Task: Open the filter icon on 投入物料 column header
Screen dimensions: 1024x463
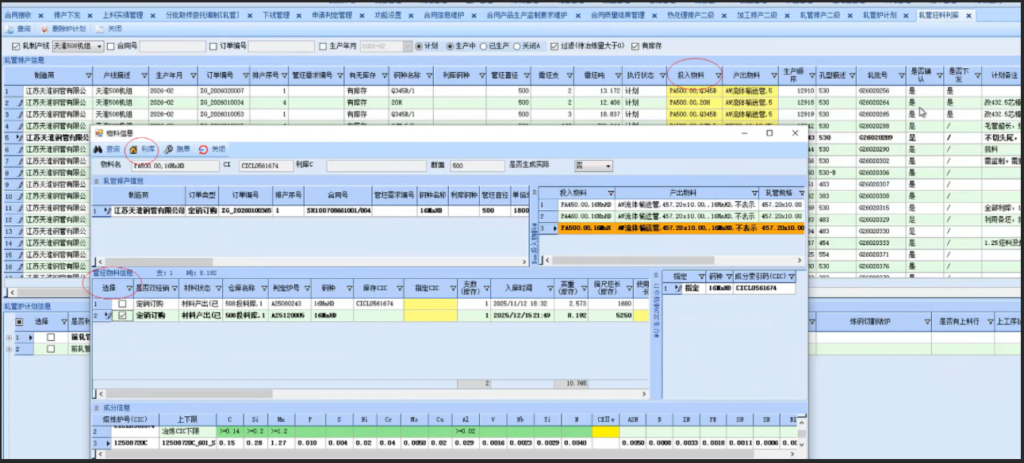Action: 718,75
